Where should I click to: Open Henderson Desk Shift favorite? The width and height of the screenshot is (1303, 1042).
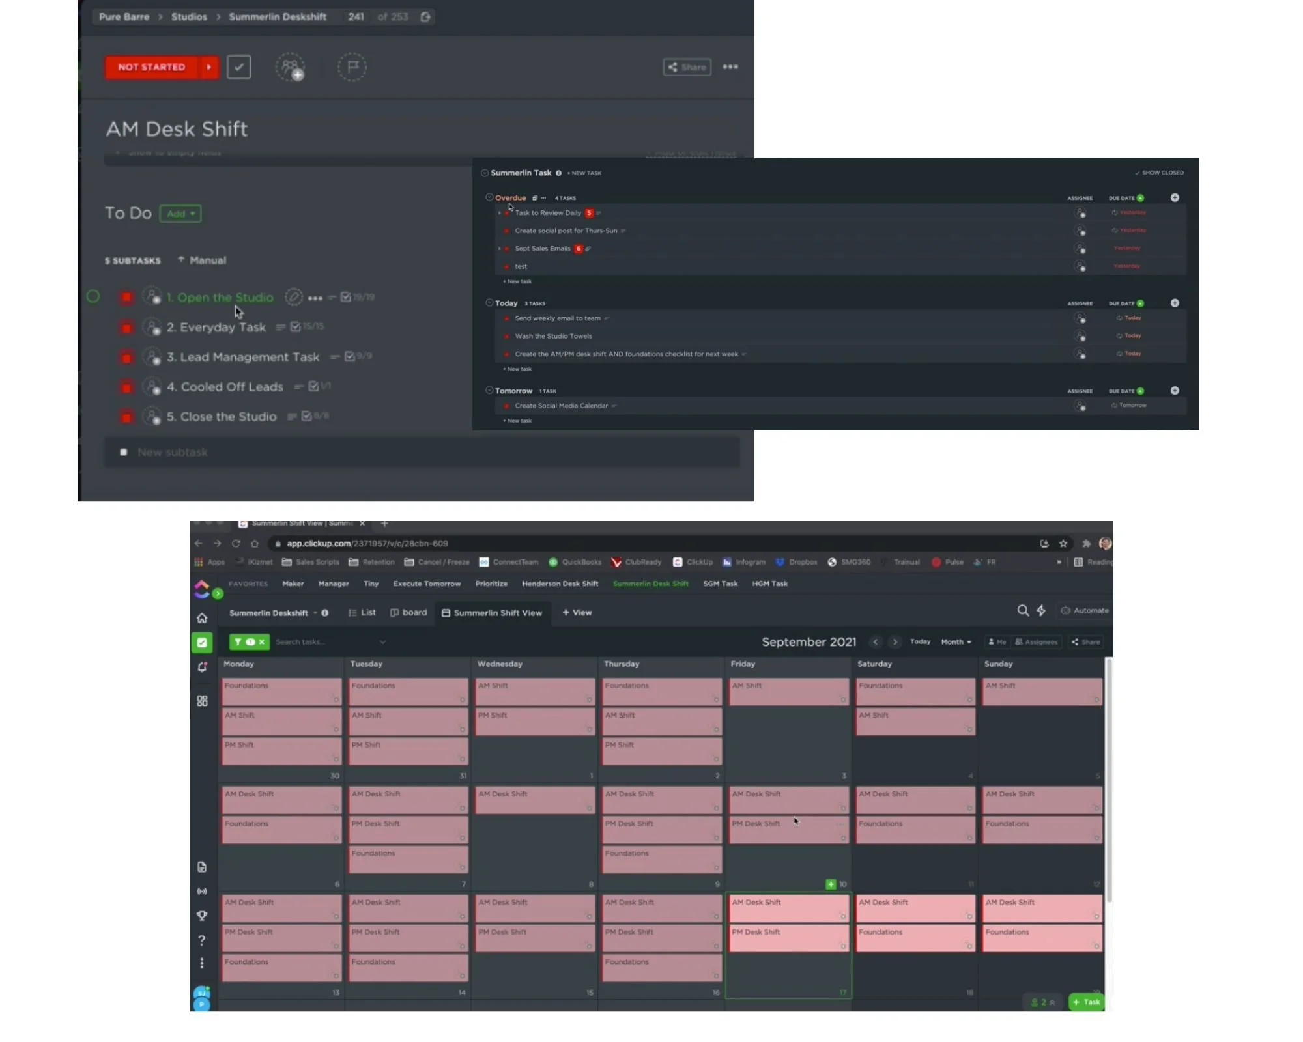coord(560,584)
